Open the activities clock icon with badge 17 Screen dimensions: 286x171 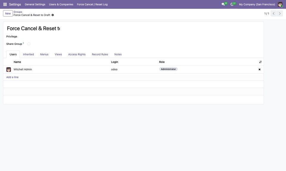coord(233,4)
